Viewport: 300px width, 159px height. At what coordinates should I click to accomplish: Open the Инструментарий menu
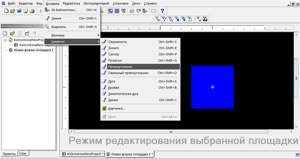tap(96, 3)
